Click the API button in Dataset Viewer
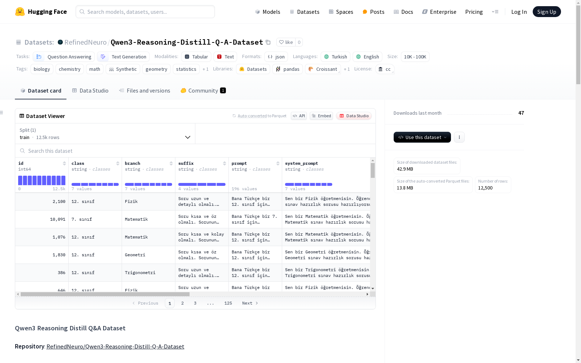Screen dimensions: 581x363 (x=299, y=116)
